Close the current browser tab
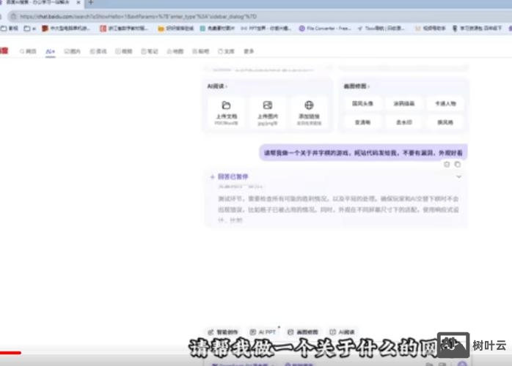 [78, 3]
